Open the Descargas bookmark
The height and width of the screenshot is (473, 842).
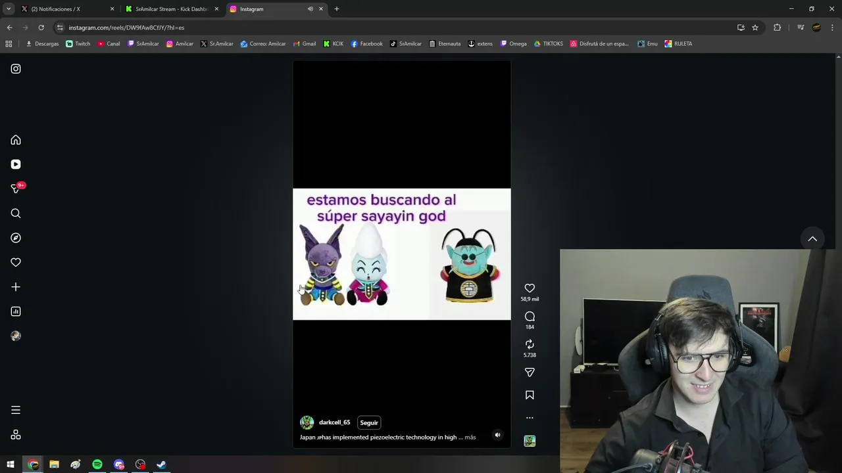point(42,44)
